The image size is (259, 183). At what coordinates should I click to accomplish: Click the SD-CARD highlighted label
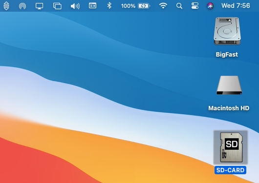[x=231, y=170]
